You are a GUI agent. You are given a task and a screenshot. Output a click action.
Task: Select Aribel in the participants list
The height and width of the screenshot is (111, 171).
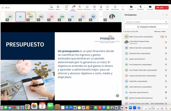pos(146,81)
